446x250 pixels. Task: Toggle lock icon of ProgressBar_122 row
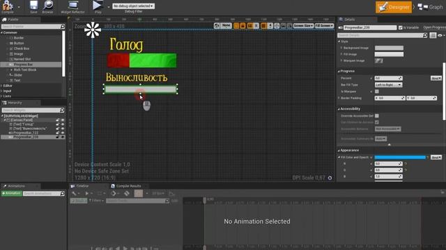[58, 133]
